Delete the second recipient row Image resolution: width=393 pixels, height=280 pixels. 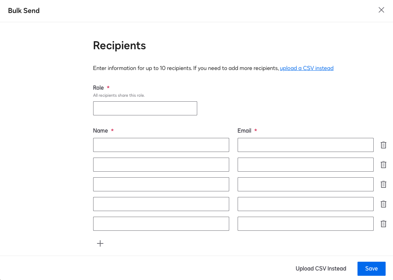click(x=384, y=165)
